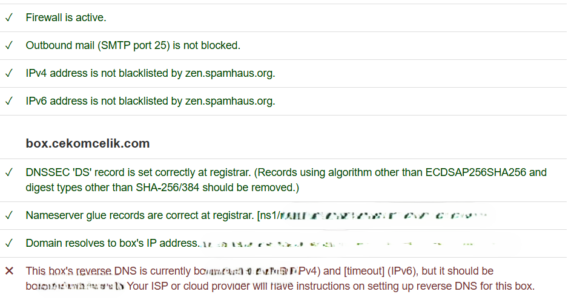Click the checkmark beside "Domain resolves to box's IP"
Screen dimensions: 574x300
pyautogui.click(x=8, y=243)
